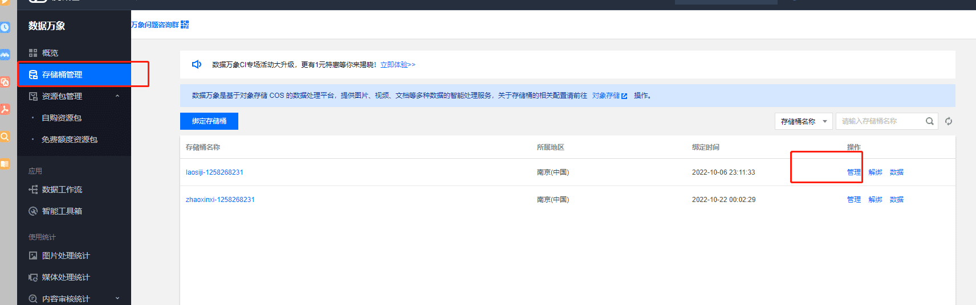Click 解绑 for zhaoxinxi-1258268231 bucket
The width and height of the screenshot is (976, 305).
[875, 200]
